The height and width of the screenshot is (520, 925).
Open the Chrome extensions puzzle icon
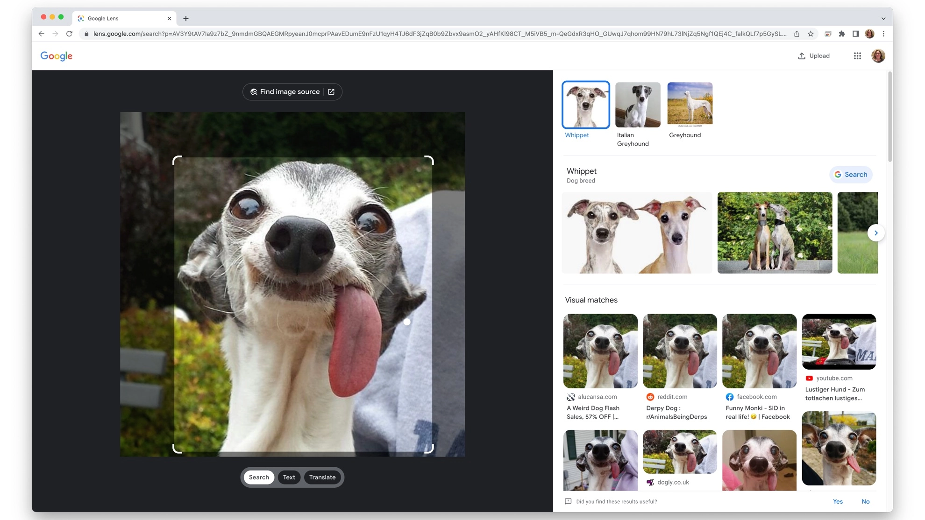coord(842,34)
